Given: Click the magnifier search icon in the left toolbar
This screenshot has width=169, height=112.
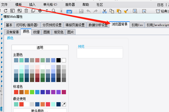Looking at the screenshot, I should point(54,11).
